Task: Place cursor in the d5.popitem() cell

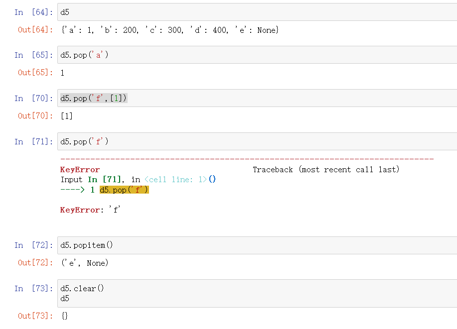Action: click(x=249, y=245)
